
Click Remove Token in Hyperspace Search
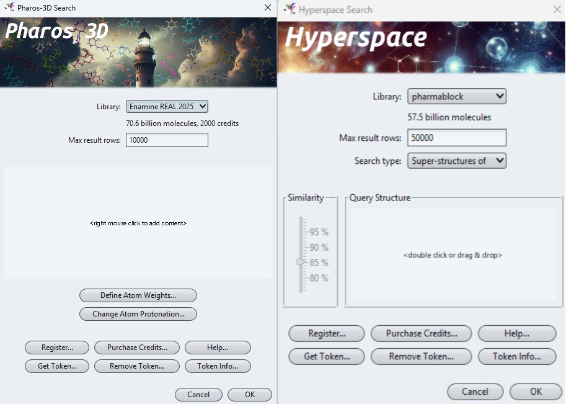click(422, 356)
